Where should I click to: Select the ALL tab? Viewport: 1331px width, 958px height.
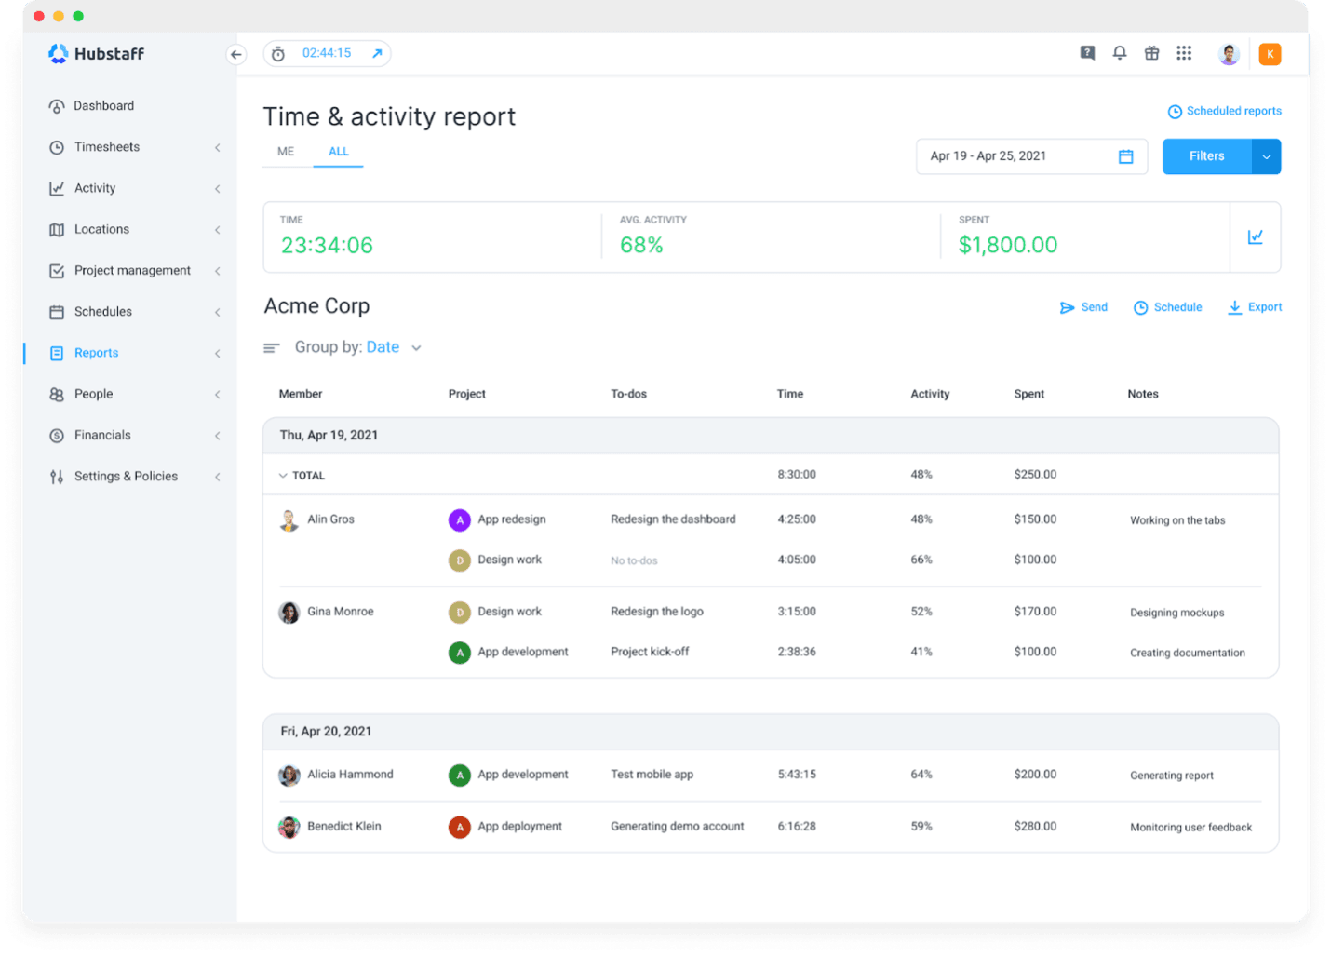338,151
